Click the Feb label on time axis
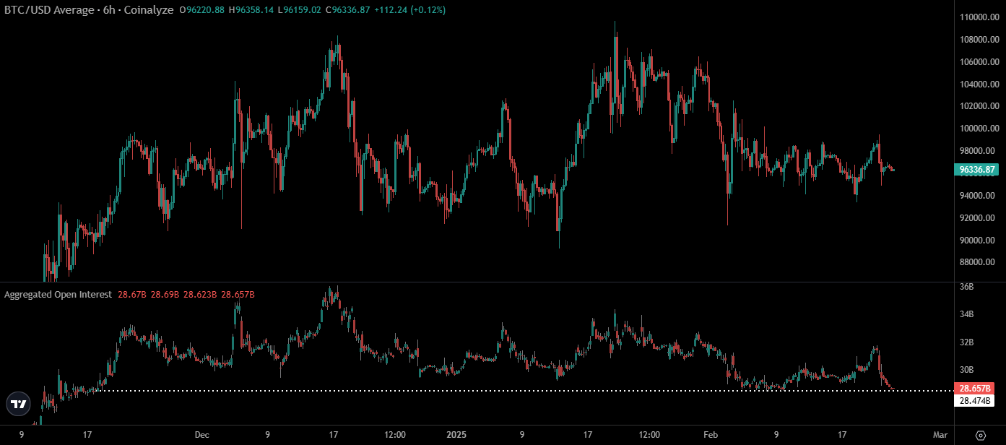Image resolution: width=1006 pixels, height=445 pixels. click(x=711, y=435)
